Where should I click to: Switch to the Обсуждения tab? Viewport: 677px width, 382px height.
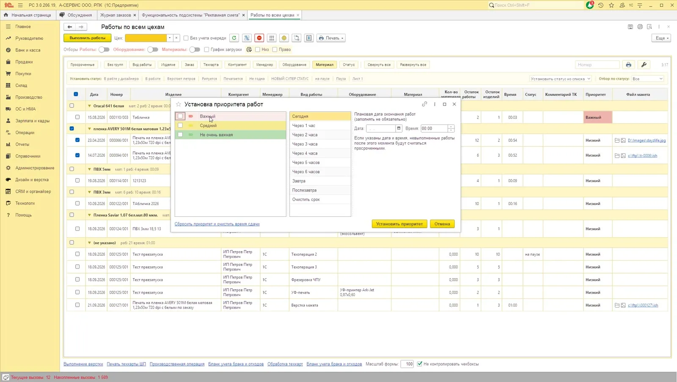pos(76,15)
